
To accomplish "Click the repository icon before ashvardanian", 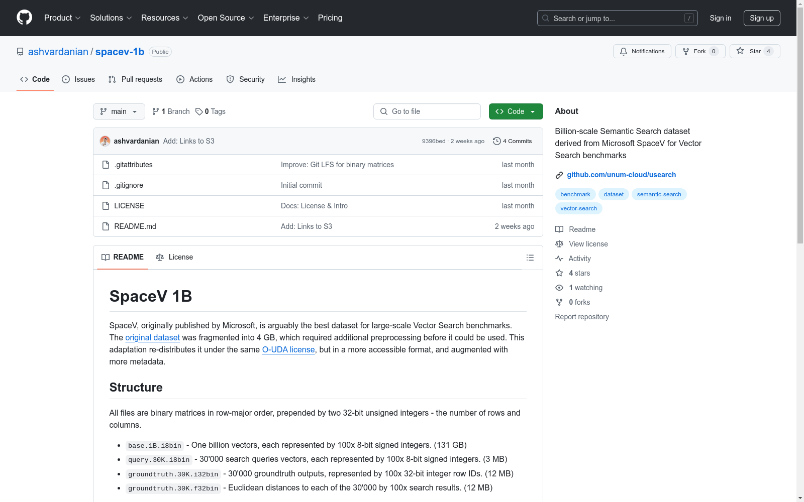I will (x=20, y=52).
